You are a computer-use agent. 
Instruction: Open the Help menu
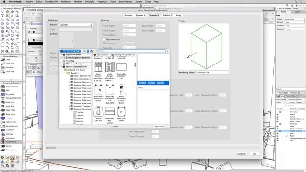(x=156, y=1)
